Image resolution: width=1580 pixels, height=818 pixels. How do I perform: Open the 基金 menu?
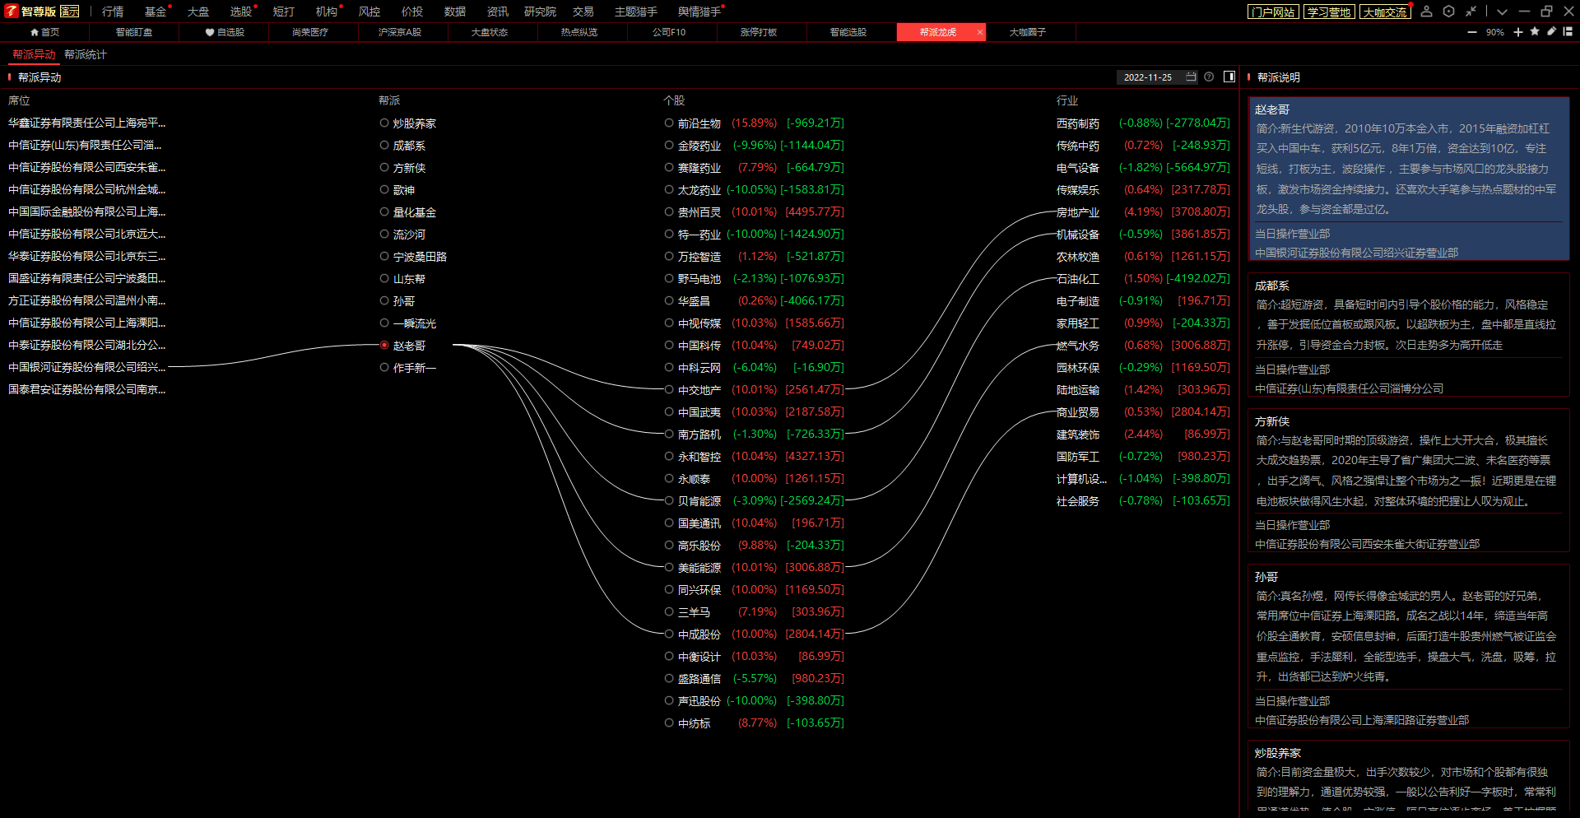156,12
